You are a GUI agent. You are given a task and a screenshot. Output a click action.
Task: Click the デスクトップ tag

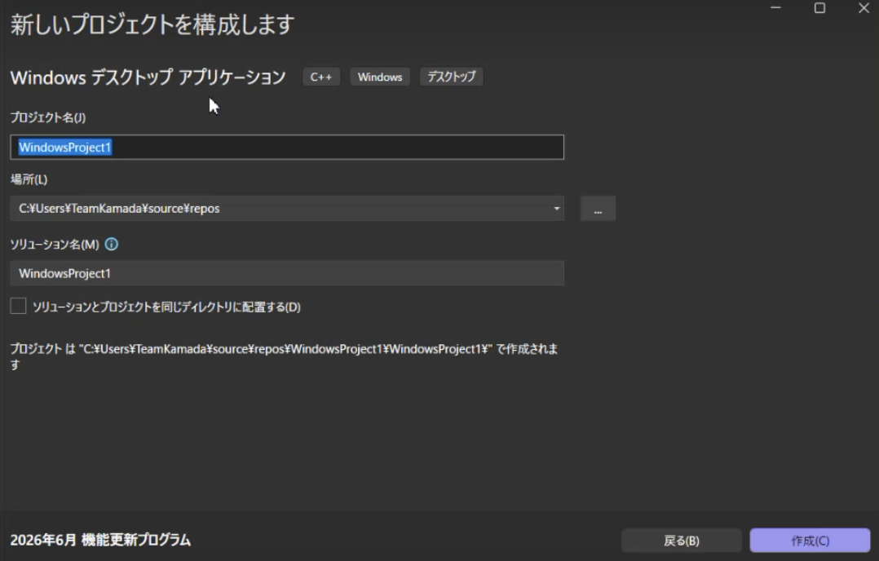pyautogui.click(x=451, y=77)
